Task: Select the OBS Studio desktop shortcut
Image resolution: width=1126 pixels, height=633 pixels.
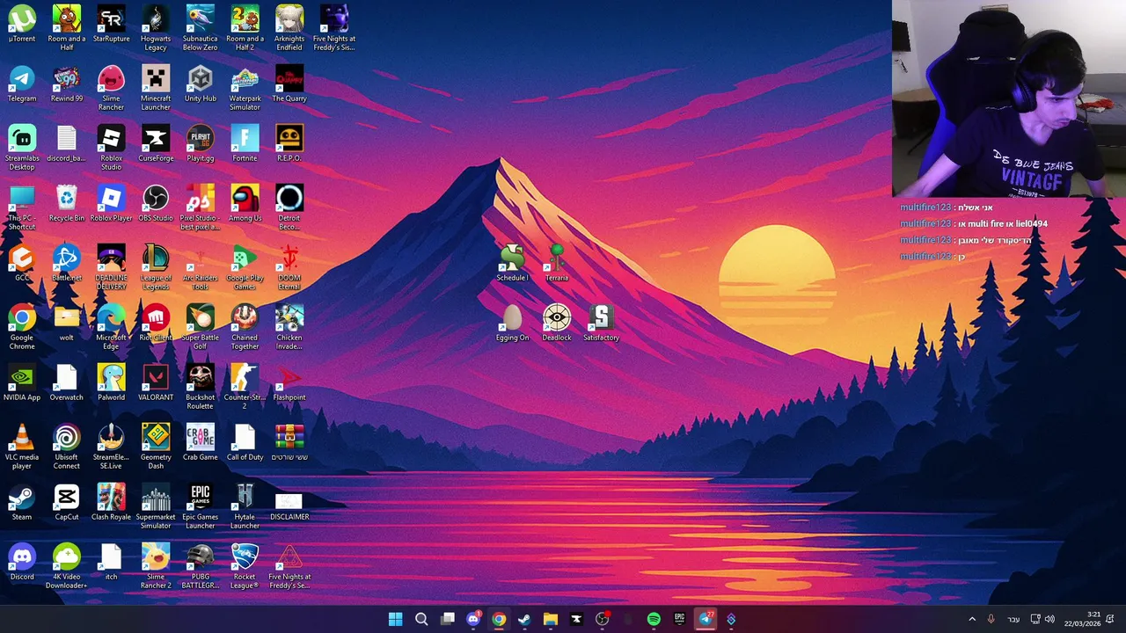Action: click(156, 204)
